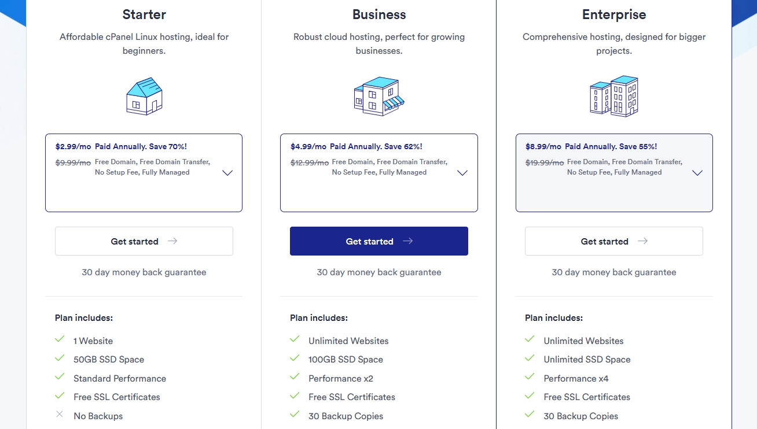Click the arrow icon in Starter Get started
The image size is (757, 429).
coord(172,241)
